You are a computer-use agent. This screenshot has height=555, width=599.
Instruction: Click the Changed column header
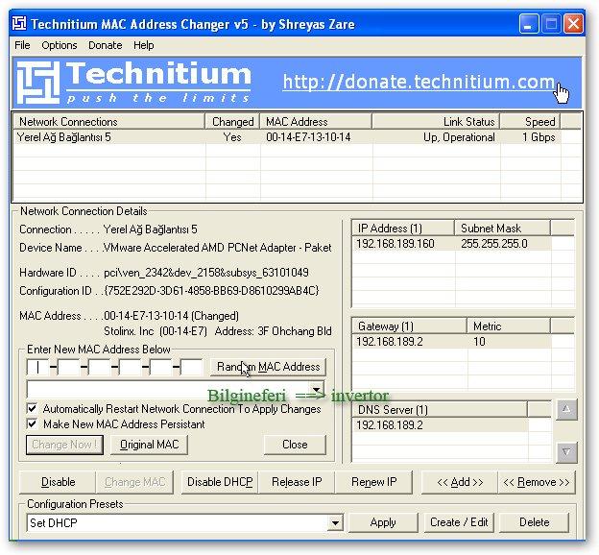point(232,122)
